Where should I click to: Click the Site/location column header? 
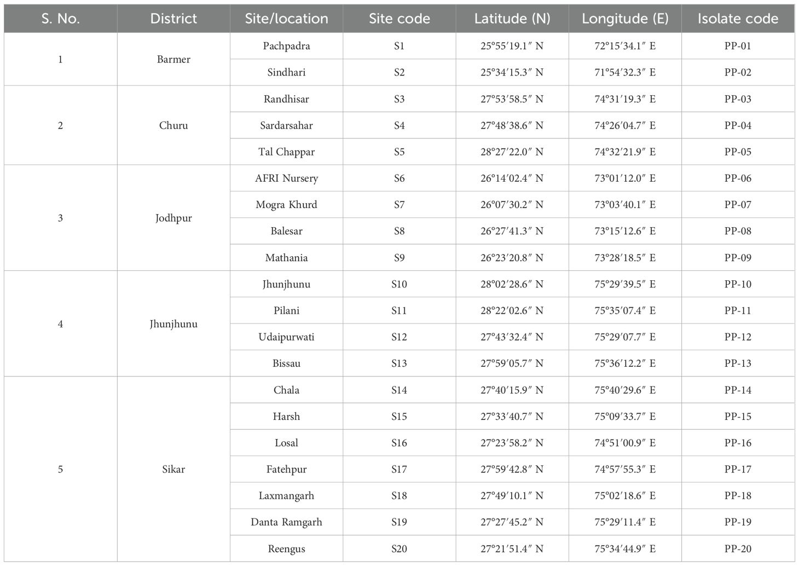tap(286, 19)
